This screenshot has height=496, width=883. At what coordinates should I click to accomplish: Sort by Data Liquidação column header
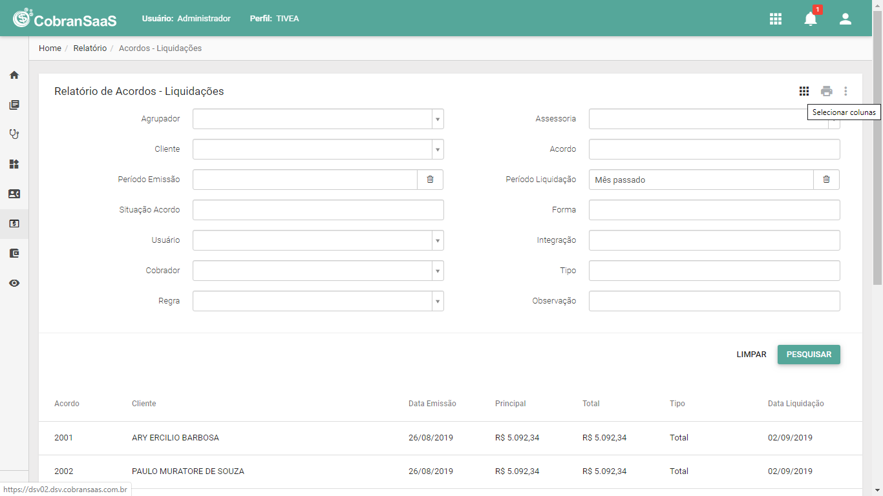pos(796,404)
